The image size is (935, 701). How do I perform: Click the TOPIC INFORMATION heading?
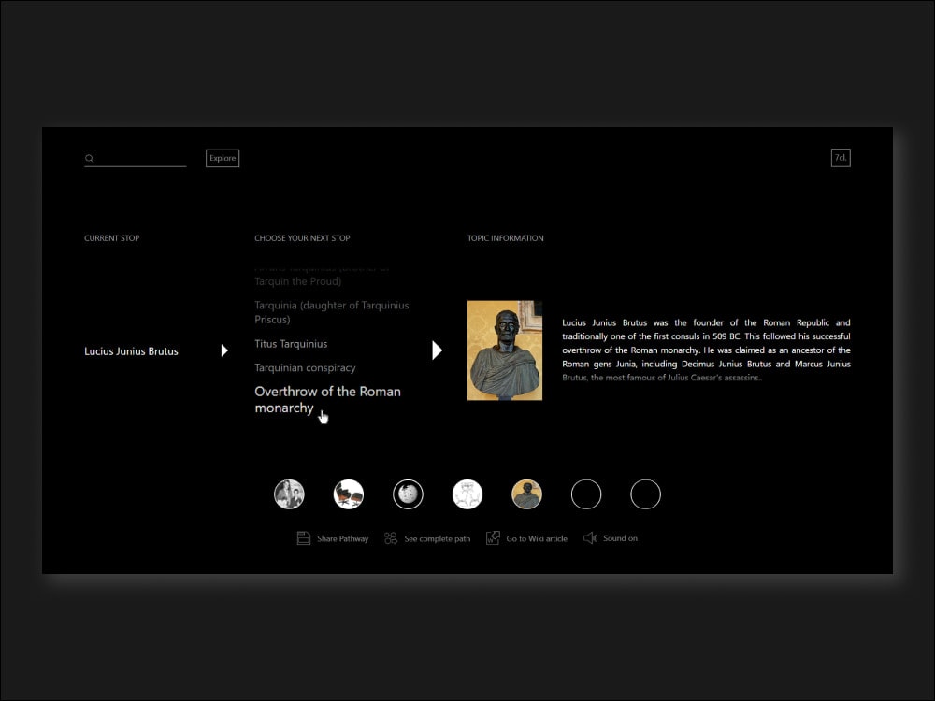click(506, 237)
